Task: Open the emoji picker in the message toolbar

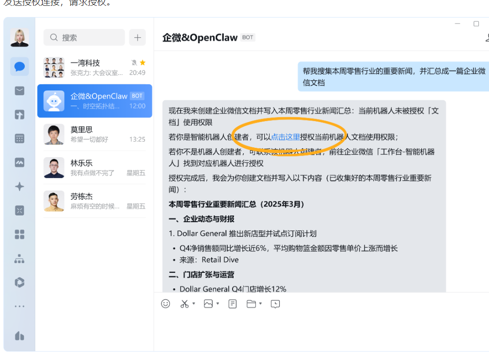Action: (x=165, y=303)
